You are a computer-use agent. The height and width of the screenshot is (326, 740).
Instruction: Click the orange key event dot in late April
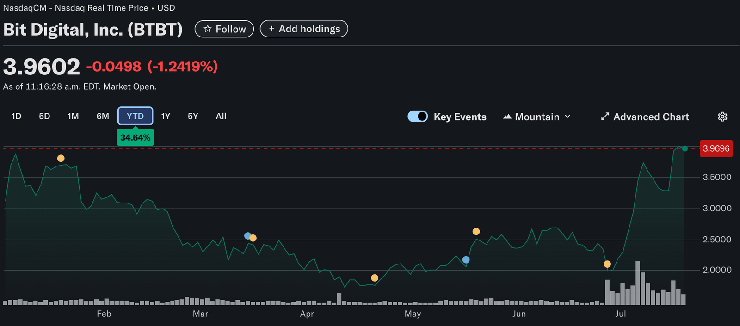point(375,278)
